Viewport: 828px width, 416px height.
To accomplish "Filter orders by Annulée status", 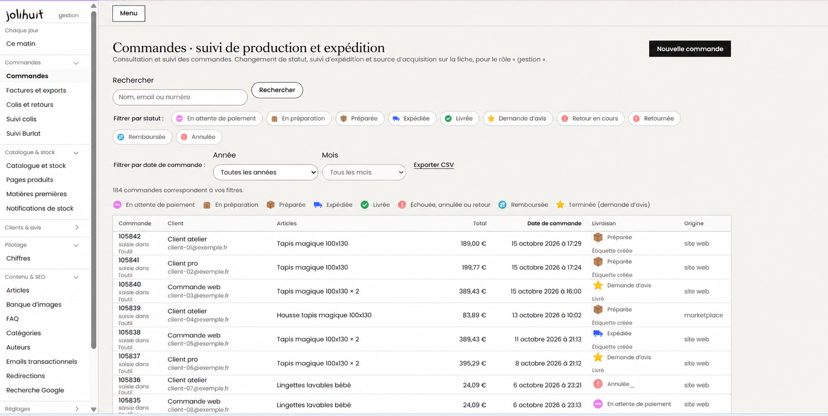I will coord(199,137).
